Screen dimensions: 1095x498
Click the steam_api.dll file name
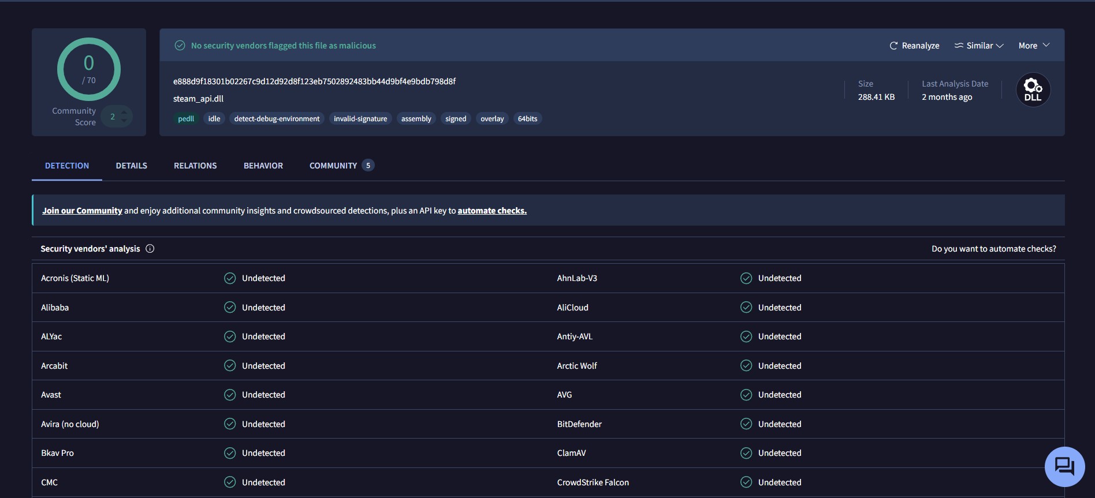[x=198, y=99]
